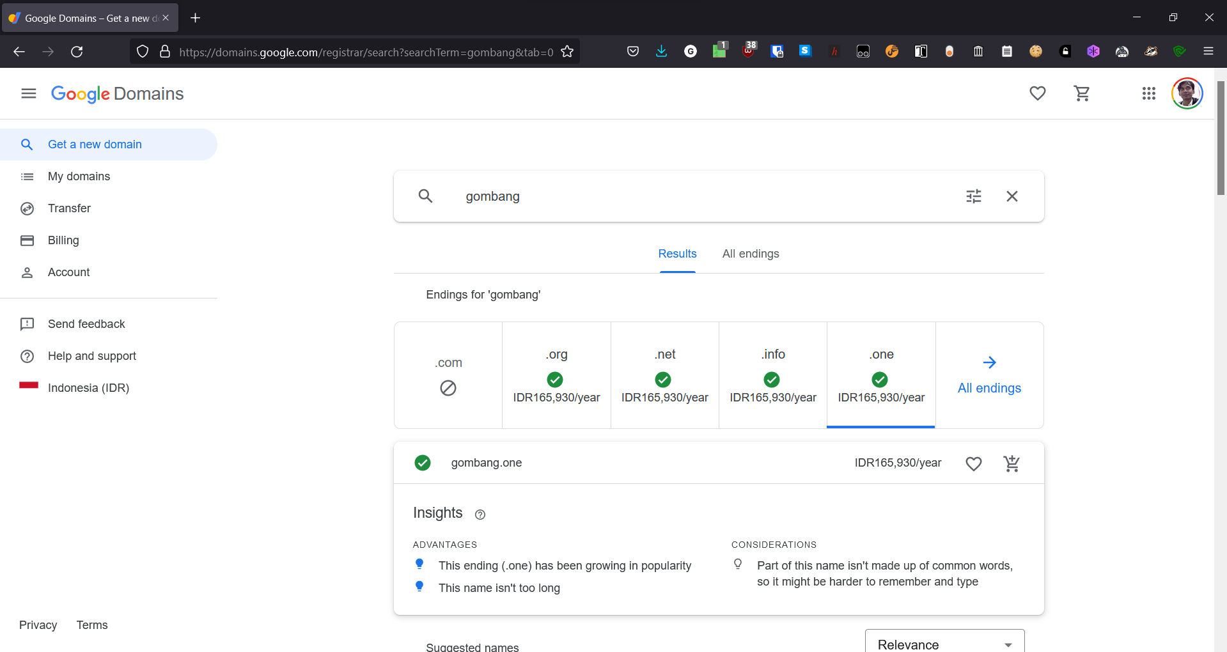Open the Privacy link
The height and width of the screenshot is (652, 1227).
pyautogui.click(x=38, y=625)
